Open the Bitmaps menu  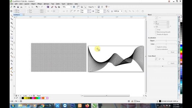point(46,4)
